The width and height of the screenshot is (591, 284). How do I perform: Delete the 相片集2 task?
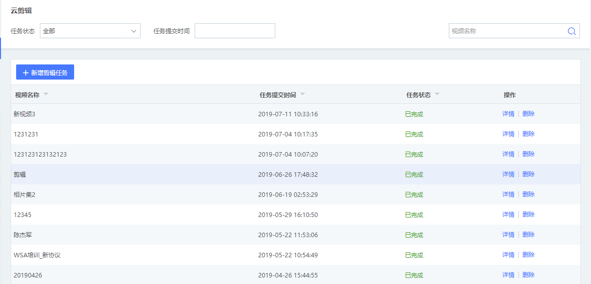coord(528,194)
